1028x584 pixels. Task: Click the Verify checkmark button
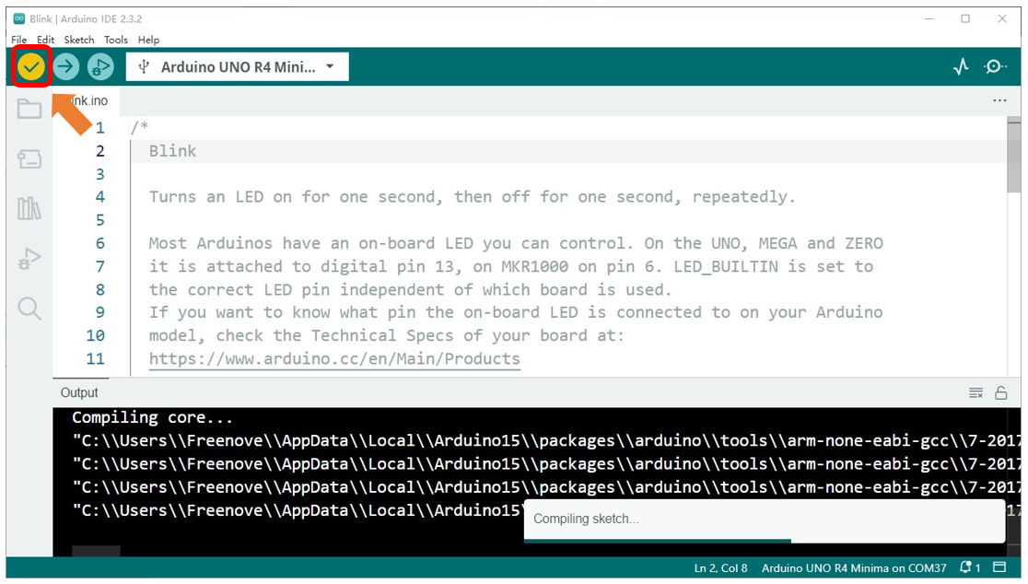(x=30, y=67)
